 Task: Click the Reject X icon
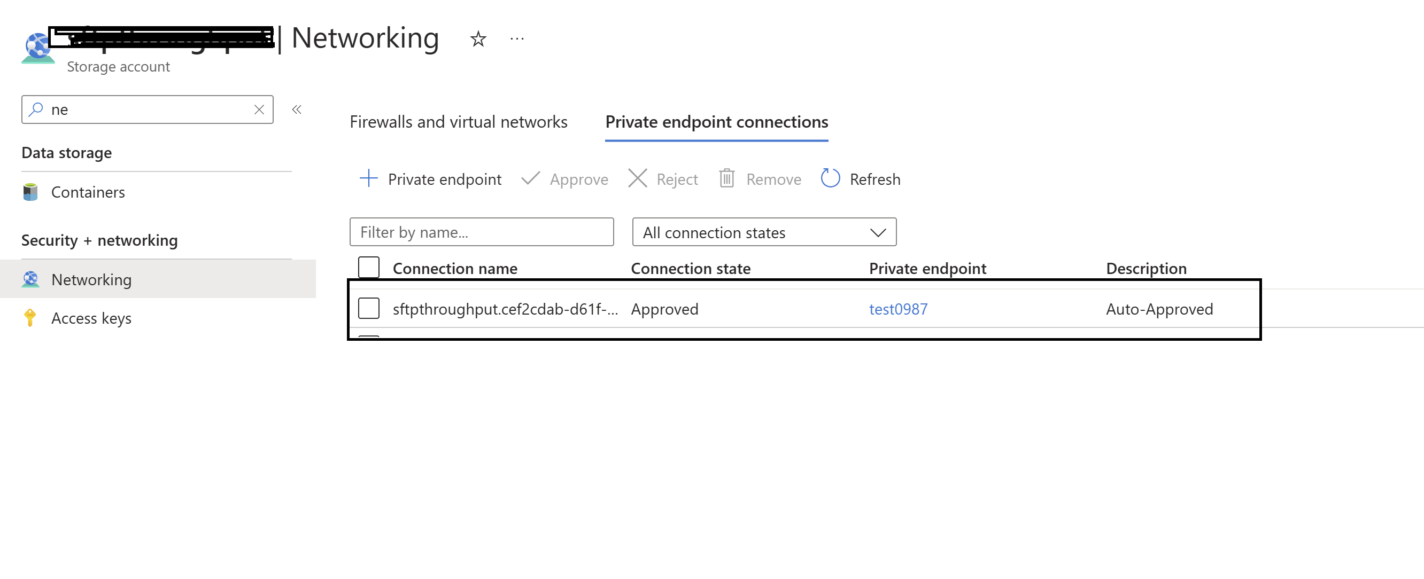coord(637,178)
